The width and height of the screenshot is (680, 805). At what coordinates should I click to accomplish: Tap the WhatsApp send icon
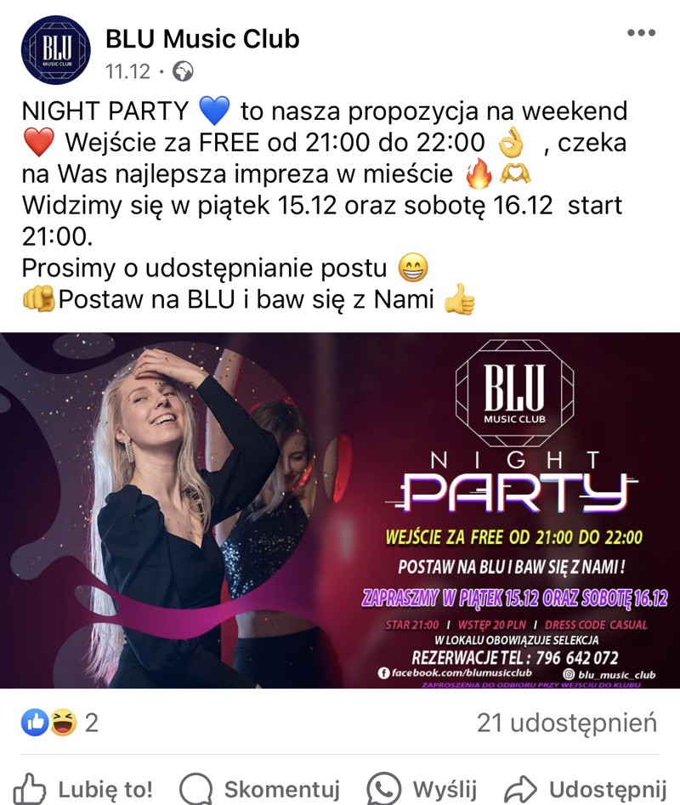[383, 789]
